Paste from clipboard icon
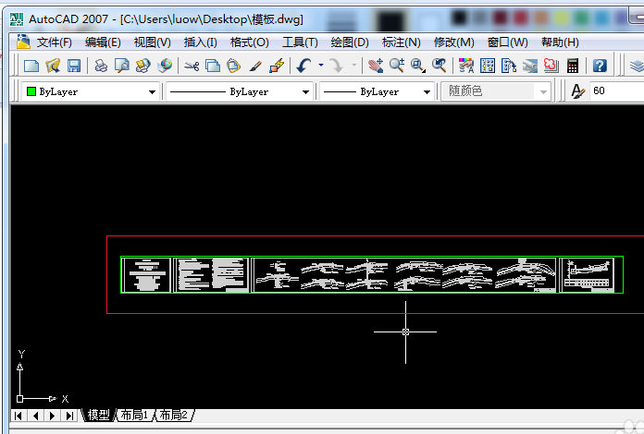The image size is (644, 434). tap(234, 66)
